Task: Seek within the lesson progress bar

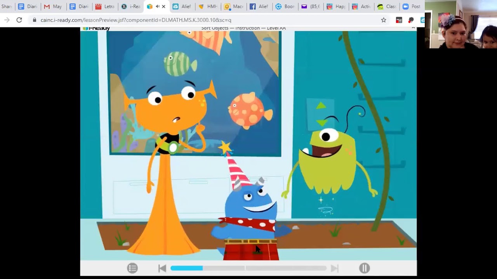Action: (x=248, y=268)
